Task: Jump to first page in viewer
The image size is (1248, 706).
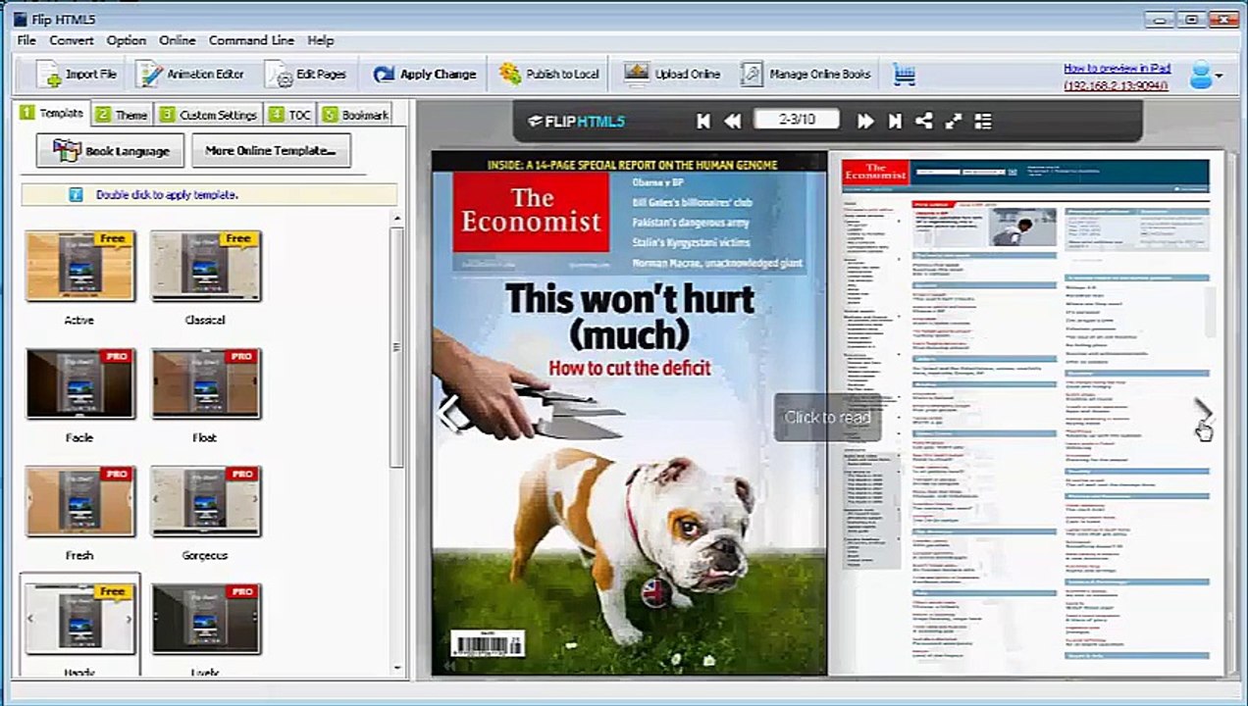Action: tap(702, 121)
